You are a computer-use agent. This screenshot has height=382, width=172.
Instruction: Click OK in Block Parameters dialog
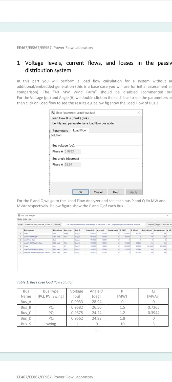80,192
